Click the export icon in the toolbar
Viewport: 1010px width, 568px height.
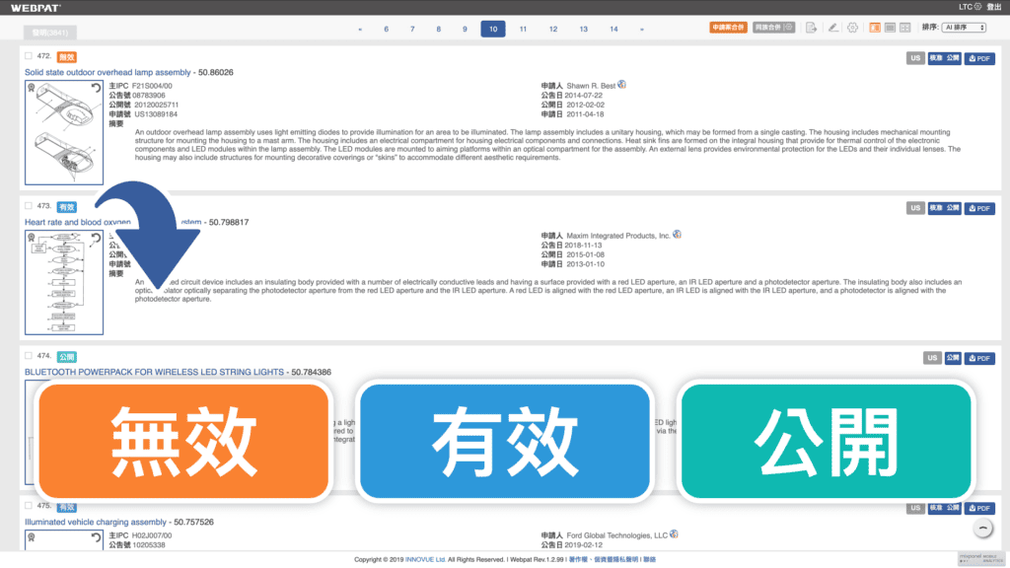tap(811, 28)
